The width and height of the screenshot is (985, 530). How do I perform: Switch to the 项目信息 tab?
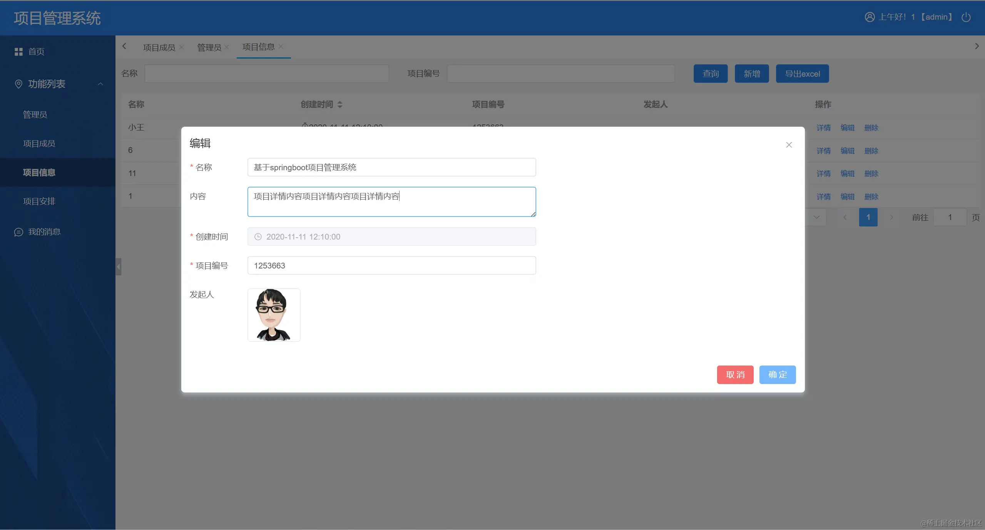coord(258,47)
